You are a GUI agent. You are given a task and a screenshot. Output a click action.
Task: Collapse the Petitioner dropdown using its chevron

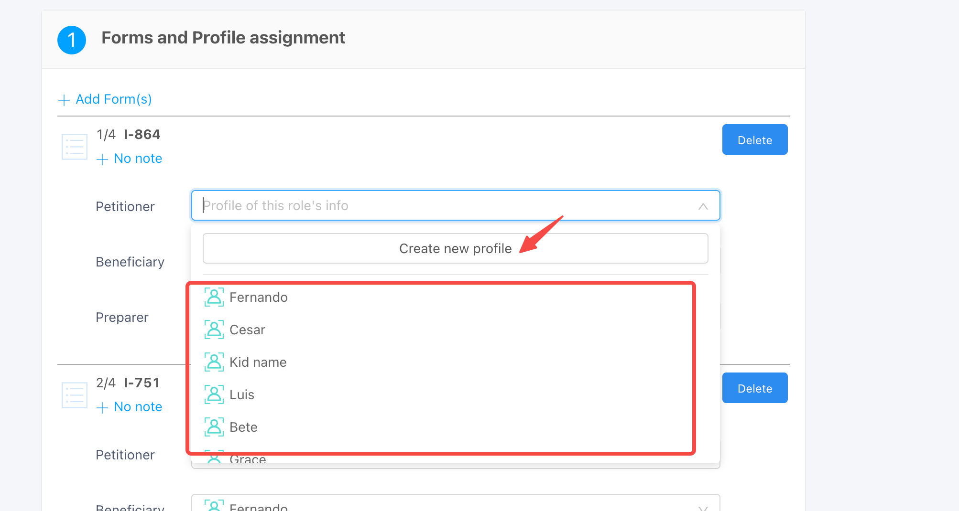[703, 206]
